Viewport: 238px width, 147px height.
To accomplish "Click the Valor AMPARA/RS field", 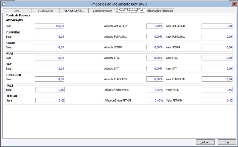I will pos(217,26).
